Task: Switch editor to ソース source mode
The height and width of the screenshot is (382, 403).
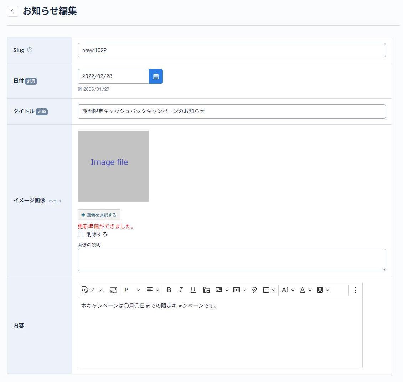Action: click(x=93, y=290)
